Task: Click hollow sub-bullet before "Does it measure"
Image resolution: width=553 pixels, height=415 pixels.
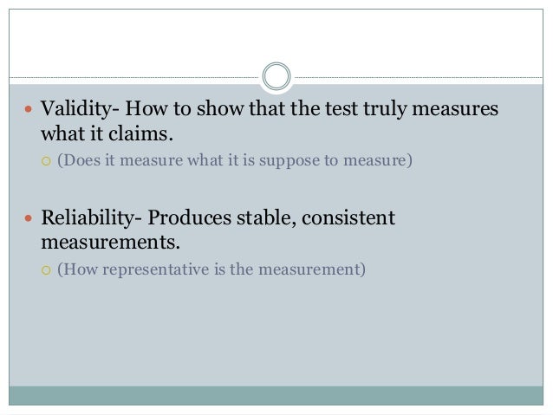Action: click(x=47, y=161)
